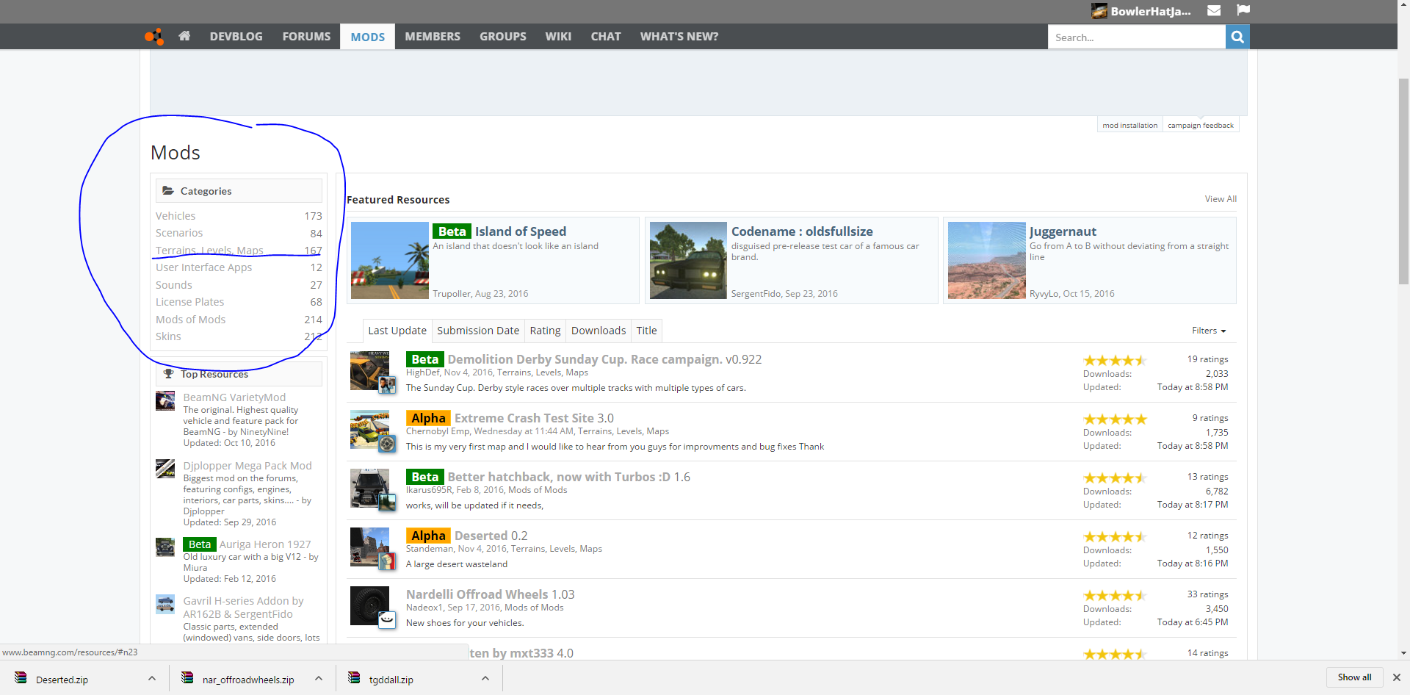Click Nardelli Offroad Wheels thumbnail
Viewport: 1410px width, 695px height.
tap(369, 605)
